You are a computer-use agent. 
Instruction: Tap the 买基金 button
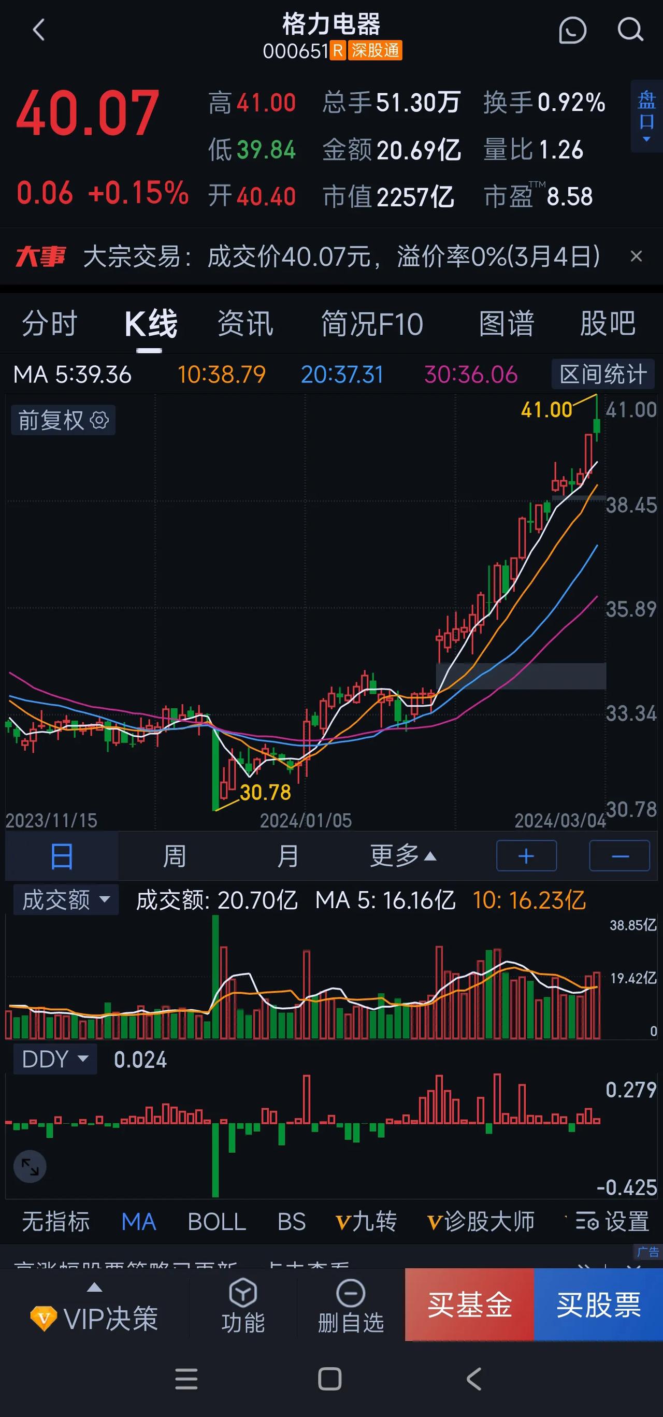(469, 1305)
